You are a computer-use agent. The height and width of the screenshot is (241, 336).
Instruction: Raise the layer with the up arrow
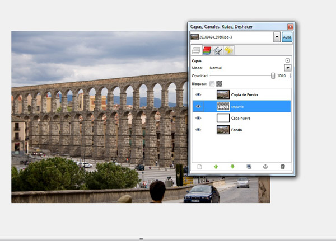click(216, 167)
